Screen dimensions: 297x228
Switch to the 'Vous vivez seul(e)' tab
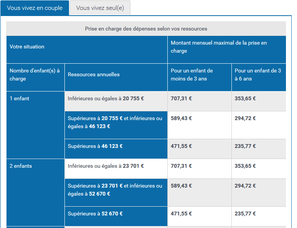point(100,8)
